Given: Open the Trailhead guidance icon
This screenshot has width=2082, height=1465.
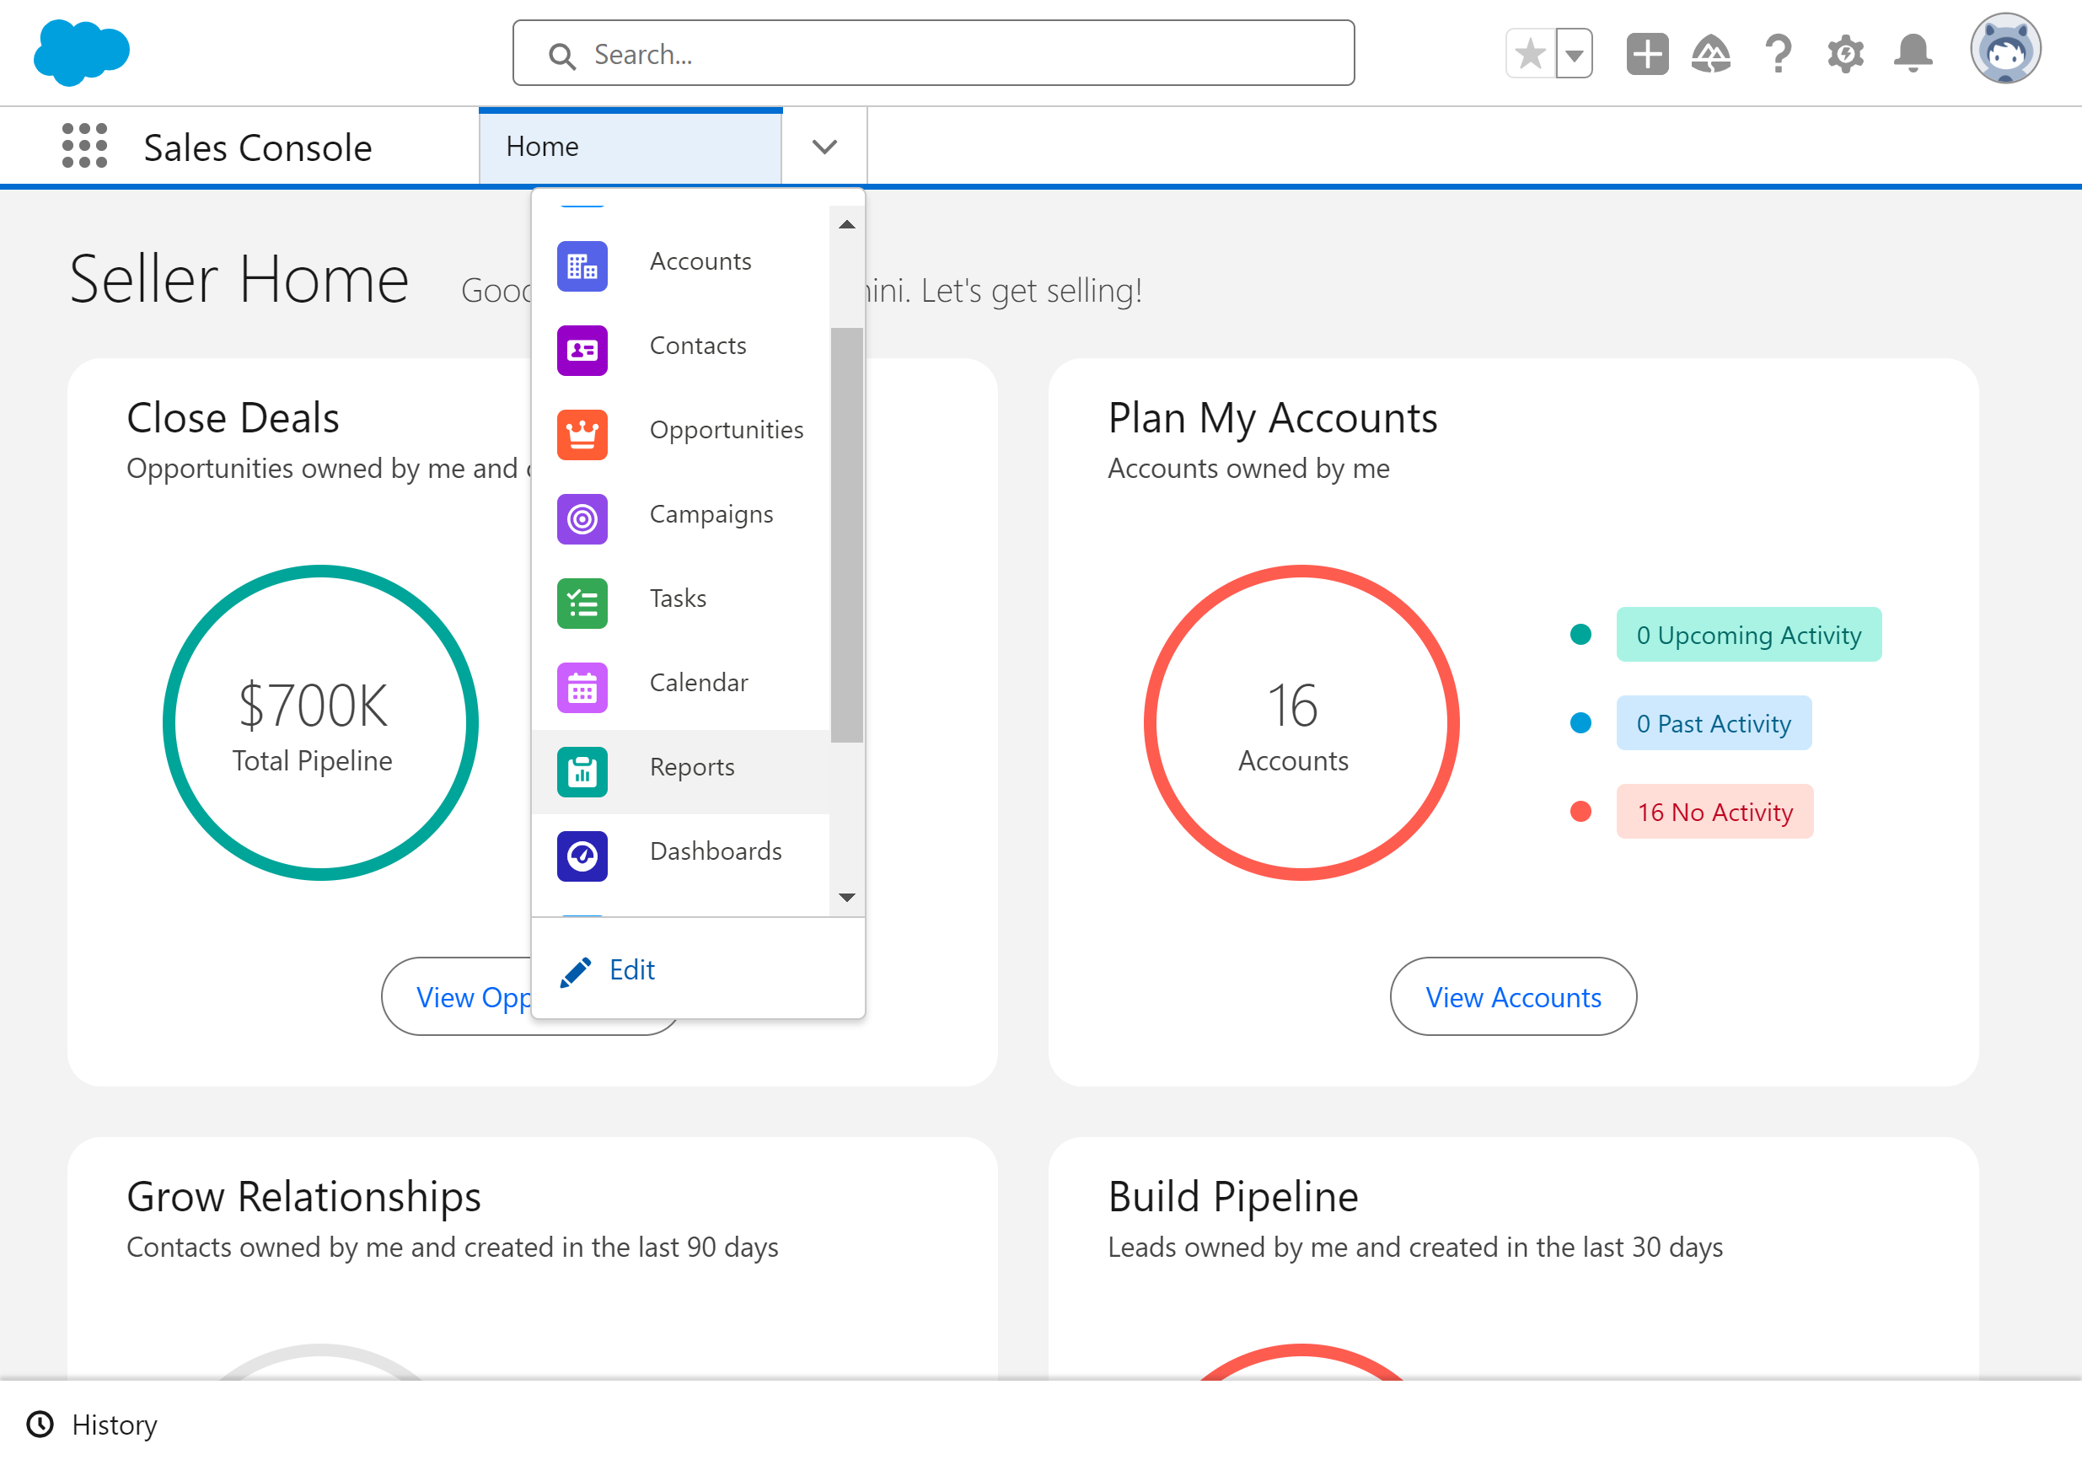Looking at the screenshot, I should click(x=1711, y=53).
